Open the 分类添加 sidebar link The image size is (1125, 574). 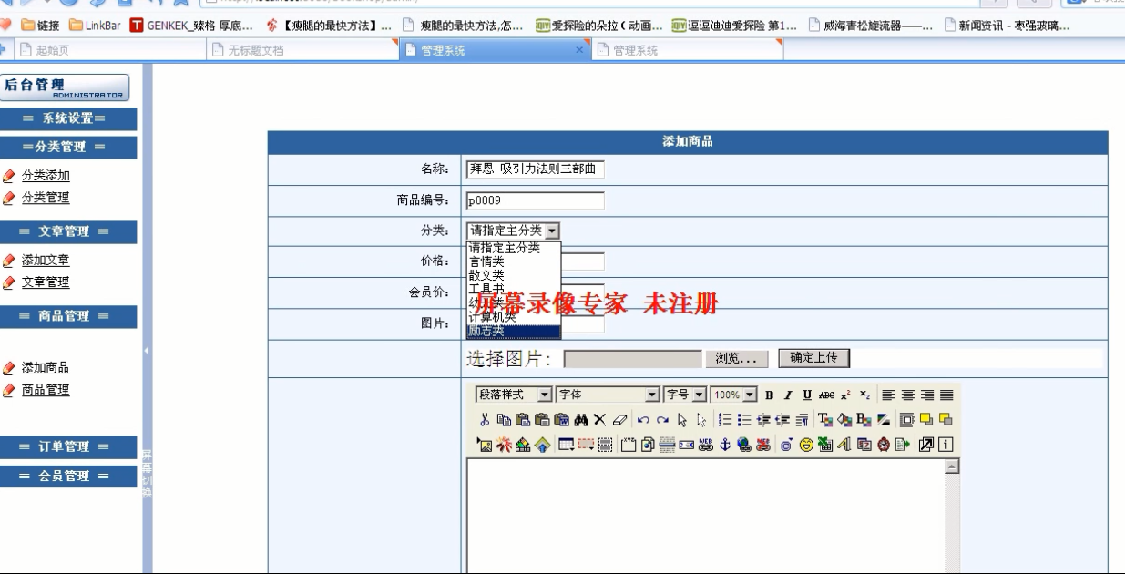(x=46, y=176)
